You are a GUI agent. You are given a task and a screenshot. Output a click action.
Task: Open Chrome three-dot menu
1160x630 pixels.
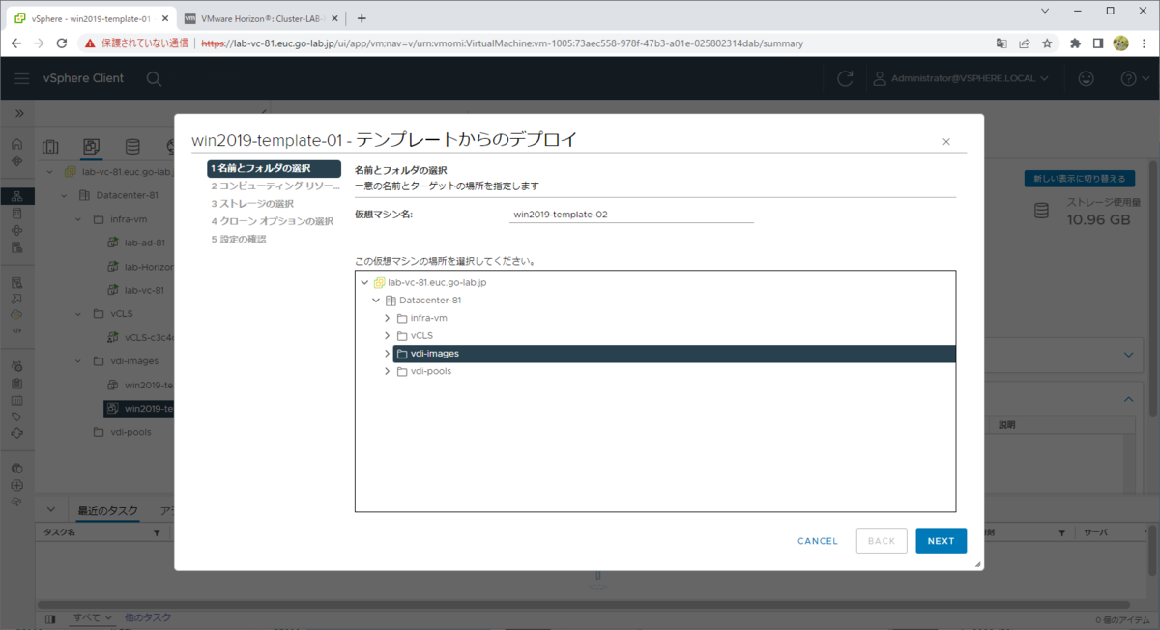tap(1144, 43)
